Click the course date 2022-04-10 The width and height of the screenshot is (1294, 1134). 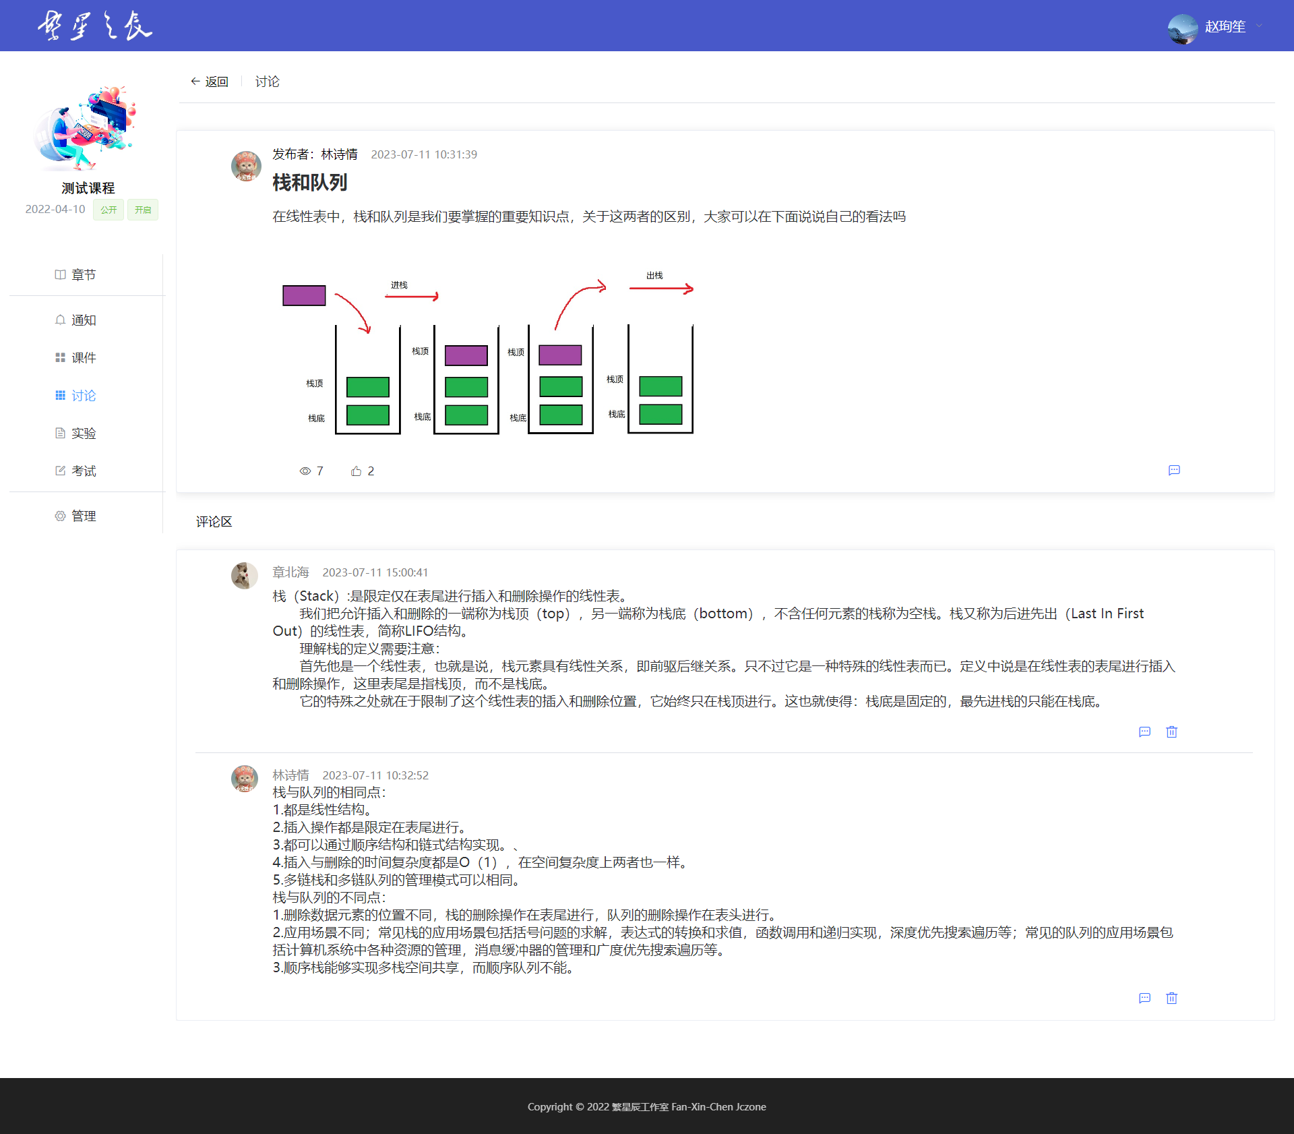pyautogui.click(x=55, y=209)
